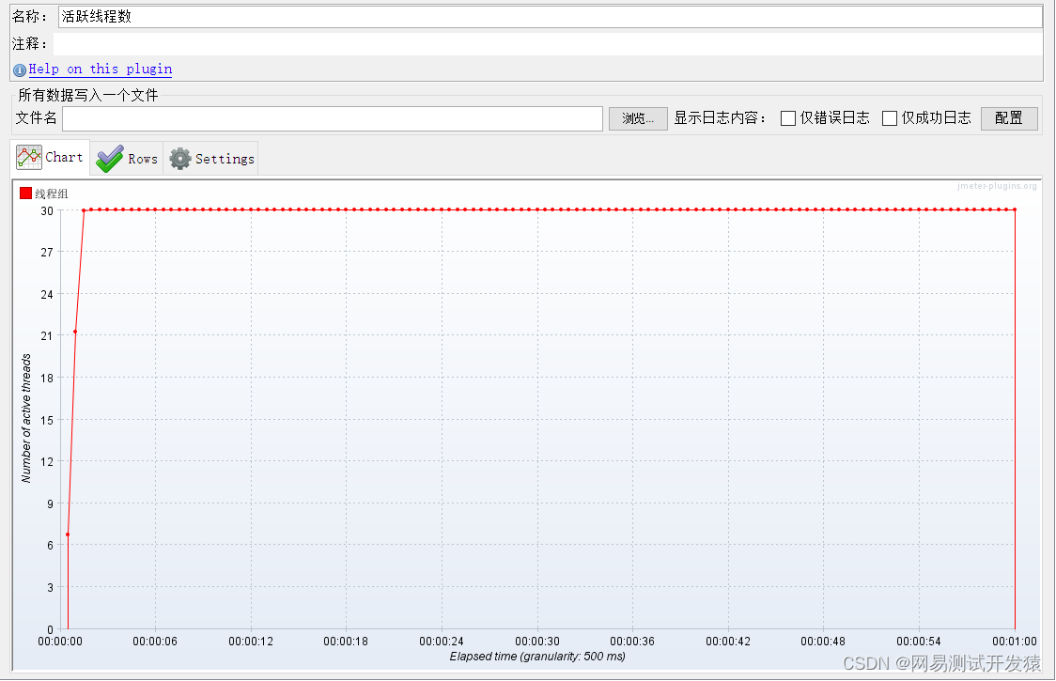The width and height of the screenshot is (1056, 681).
Task: Click the Settings gear icon
Action: point(179,159)
